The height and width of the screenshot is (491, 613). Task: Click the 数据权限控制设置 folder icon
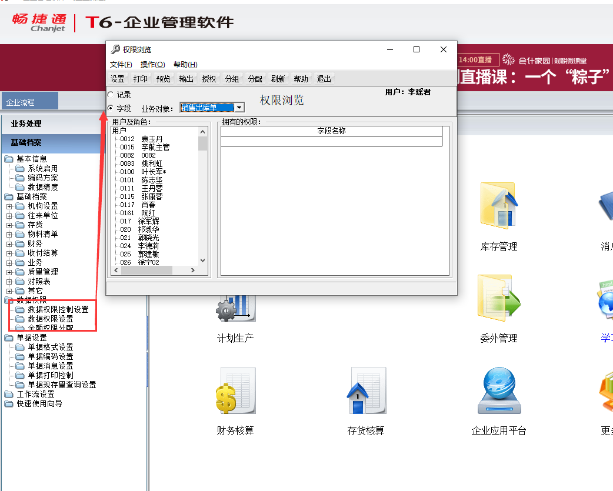(20, 309)
